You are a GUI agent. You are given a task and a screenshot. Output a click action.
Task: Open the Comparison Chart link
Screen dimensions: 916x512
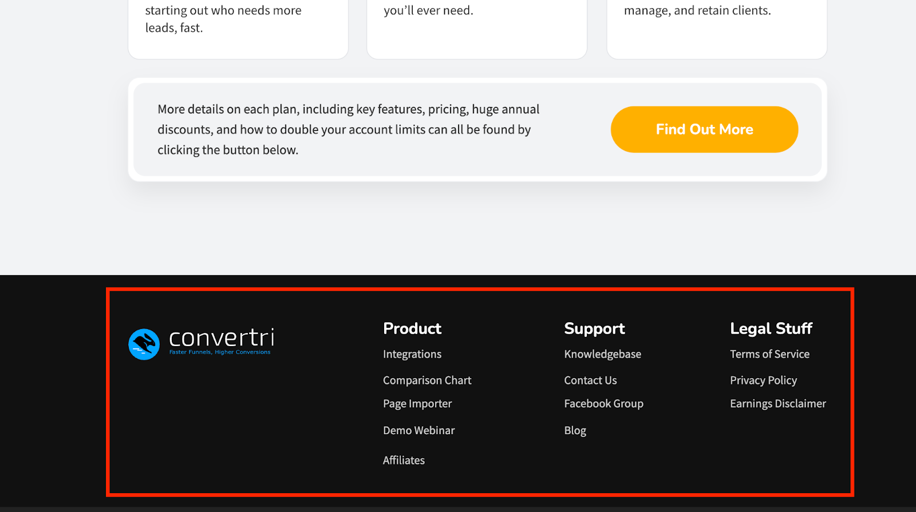[427, 380]
